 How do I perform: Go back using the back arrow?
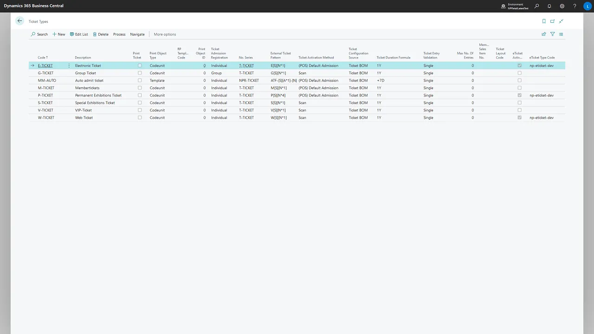coord(19,21)
